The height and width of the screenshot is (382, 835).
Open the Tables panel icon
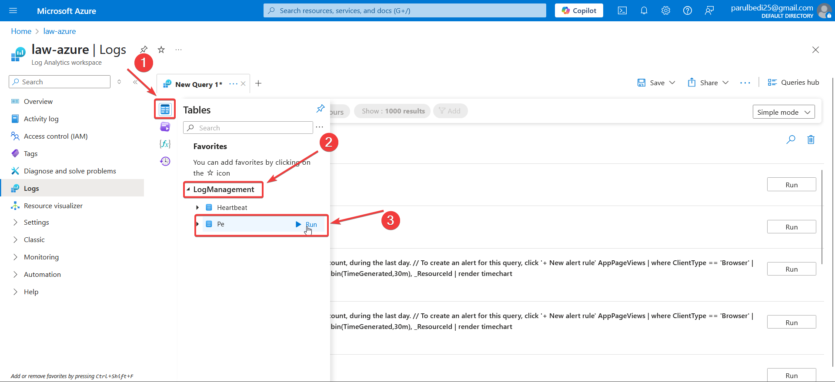[x=165, y=109]
